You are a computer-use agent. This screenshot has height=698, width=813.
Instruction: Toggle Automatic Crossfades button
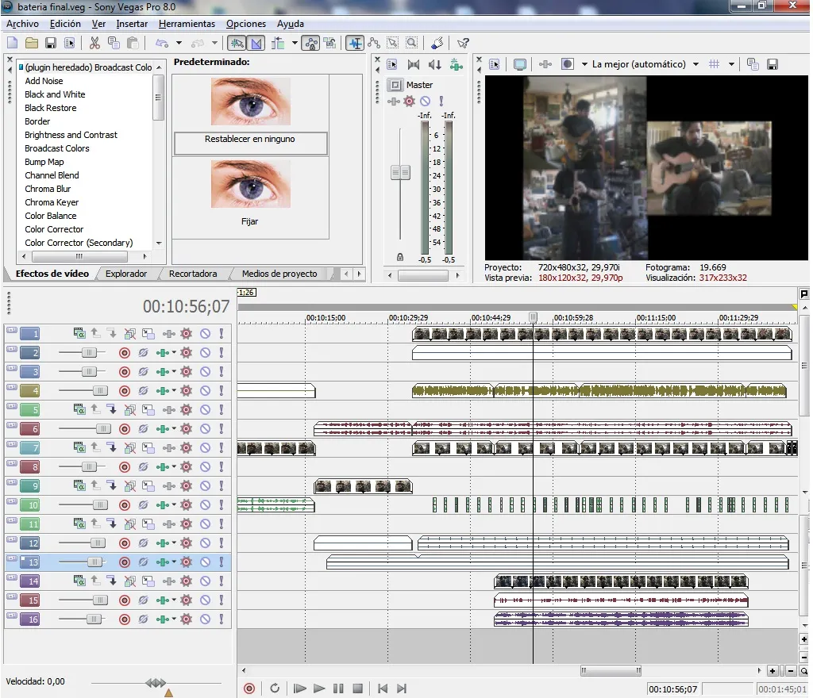tap(256, 43)
